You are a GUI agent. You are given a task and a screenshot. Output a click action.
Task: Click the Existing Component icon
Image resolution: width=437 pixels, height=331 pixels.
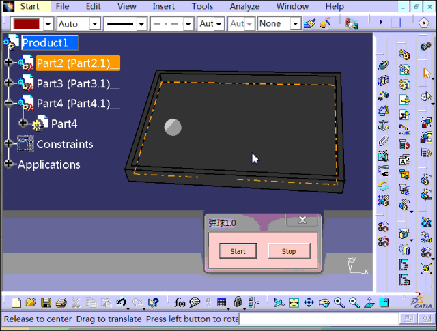click(x=405, y=100)
